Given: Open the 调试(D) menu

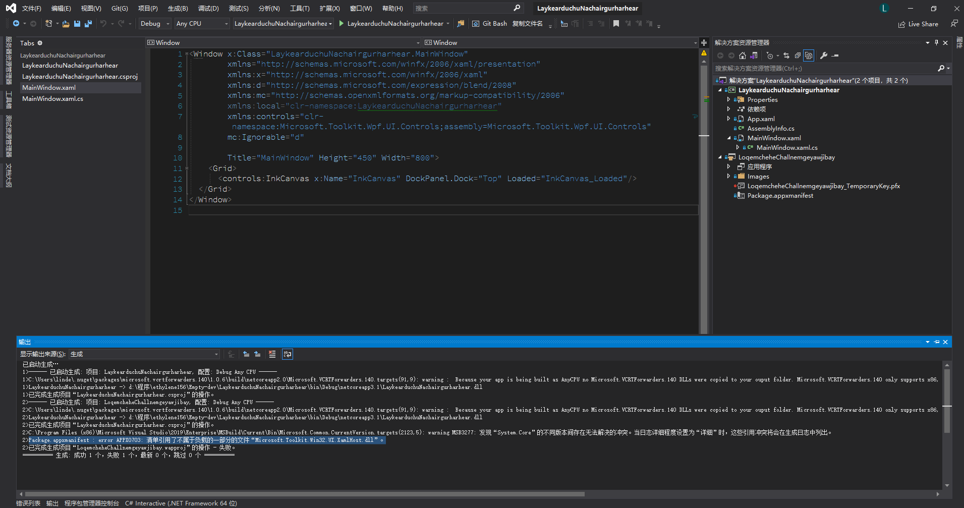Looking at the screenshot, I should coord(209,8).
